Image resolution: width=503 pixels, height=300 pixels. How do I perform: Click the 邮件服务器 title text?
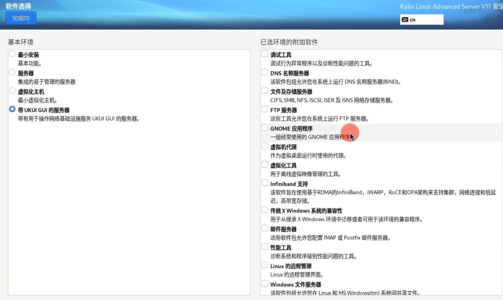point(283,229)
